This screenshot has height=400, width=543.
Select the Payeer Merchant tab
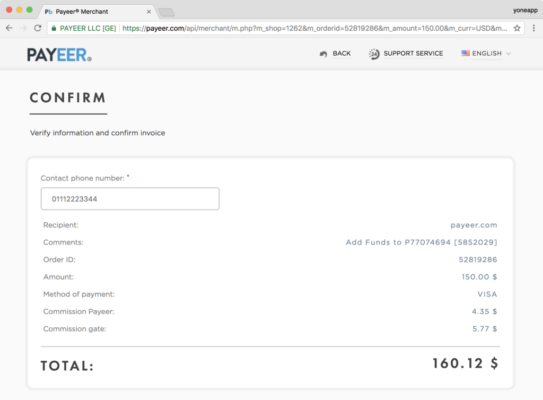(98, 12)
